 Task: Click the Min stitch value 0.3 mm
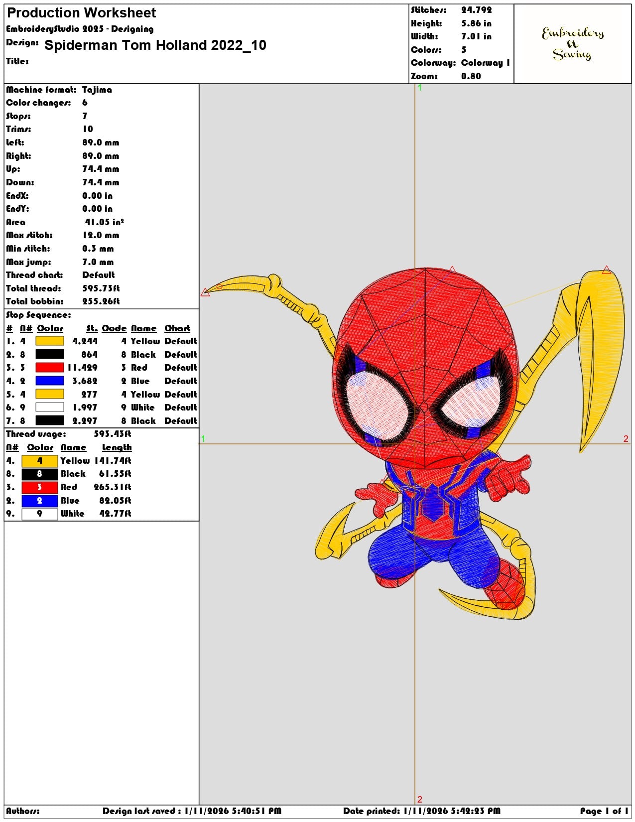[98, 249]
